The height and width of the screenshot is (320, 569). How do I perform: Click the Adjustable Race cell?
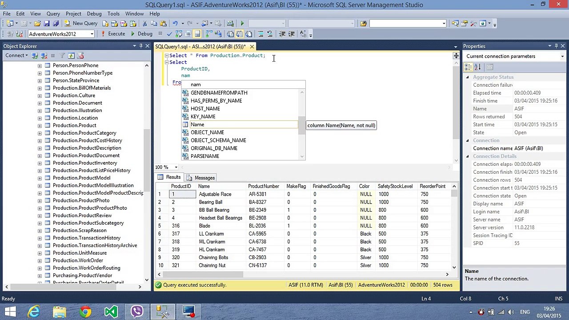221,194
